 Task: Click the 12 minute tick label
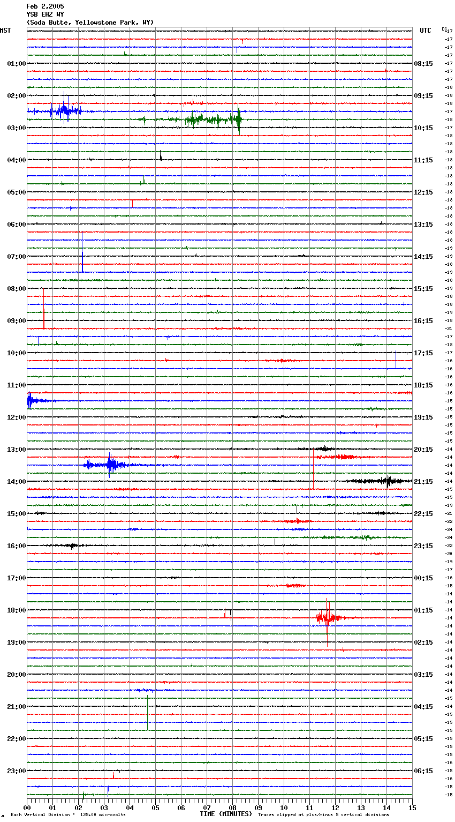[336, 807]
